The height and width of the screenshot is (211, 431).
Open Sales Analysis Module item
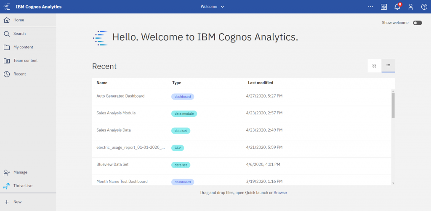[116, 113]
